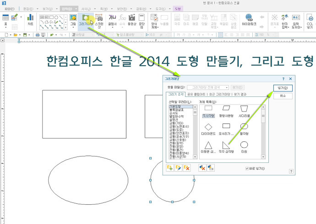
Task: Switch to the 찾기 결과 tab
Action: 240,94
